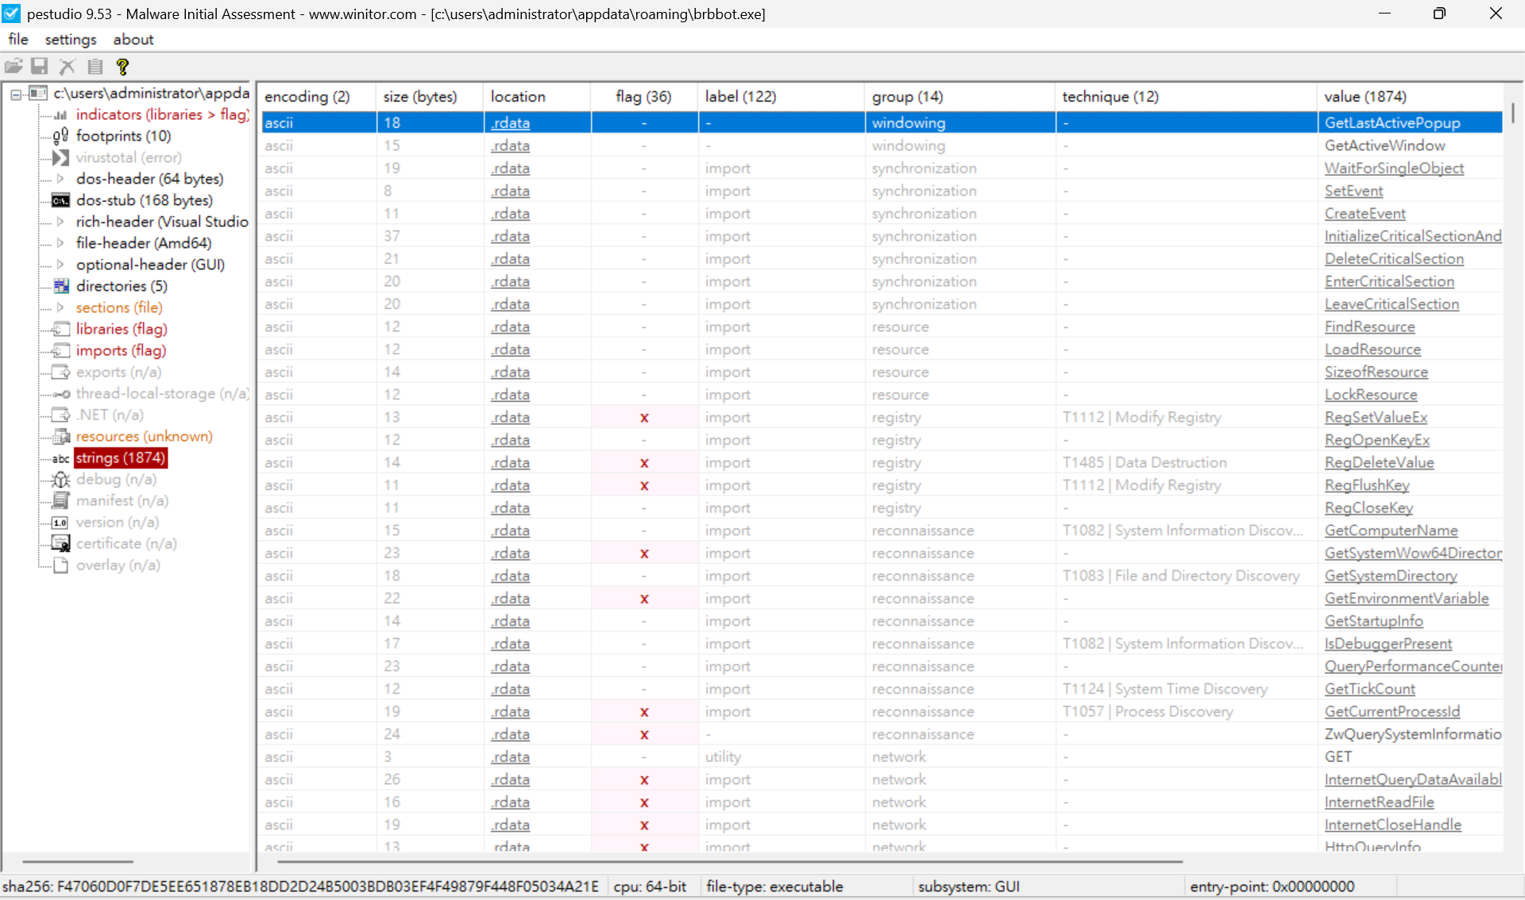Open help via the yellow question mark icon
This screenshot has height=900, width=1525.
122,67
